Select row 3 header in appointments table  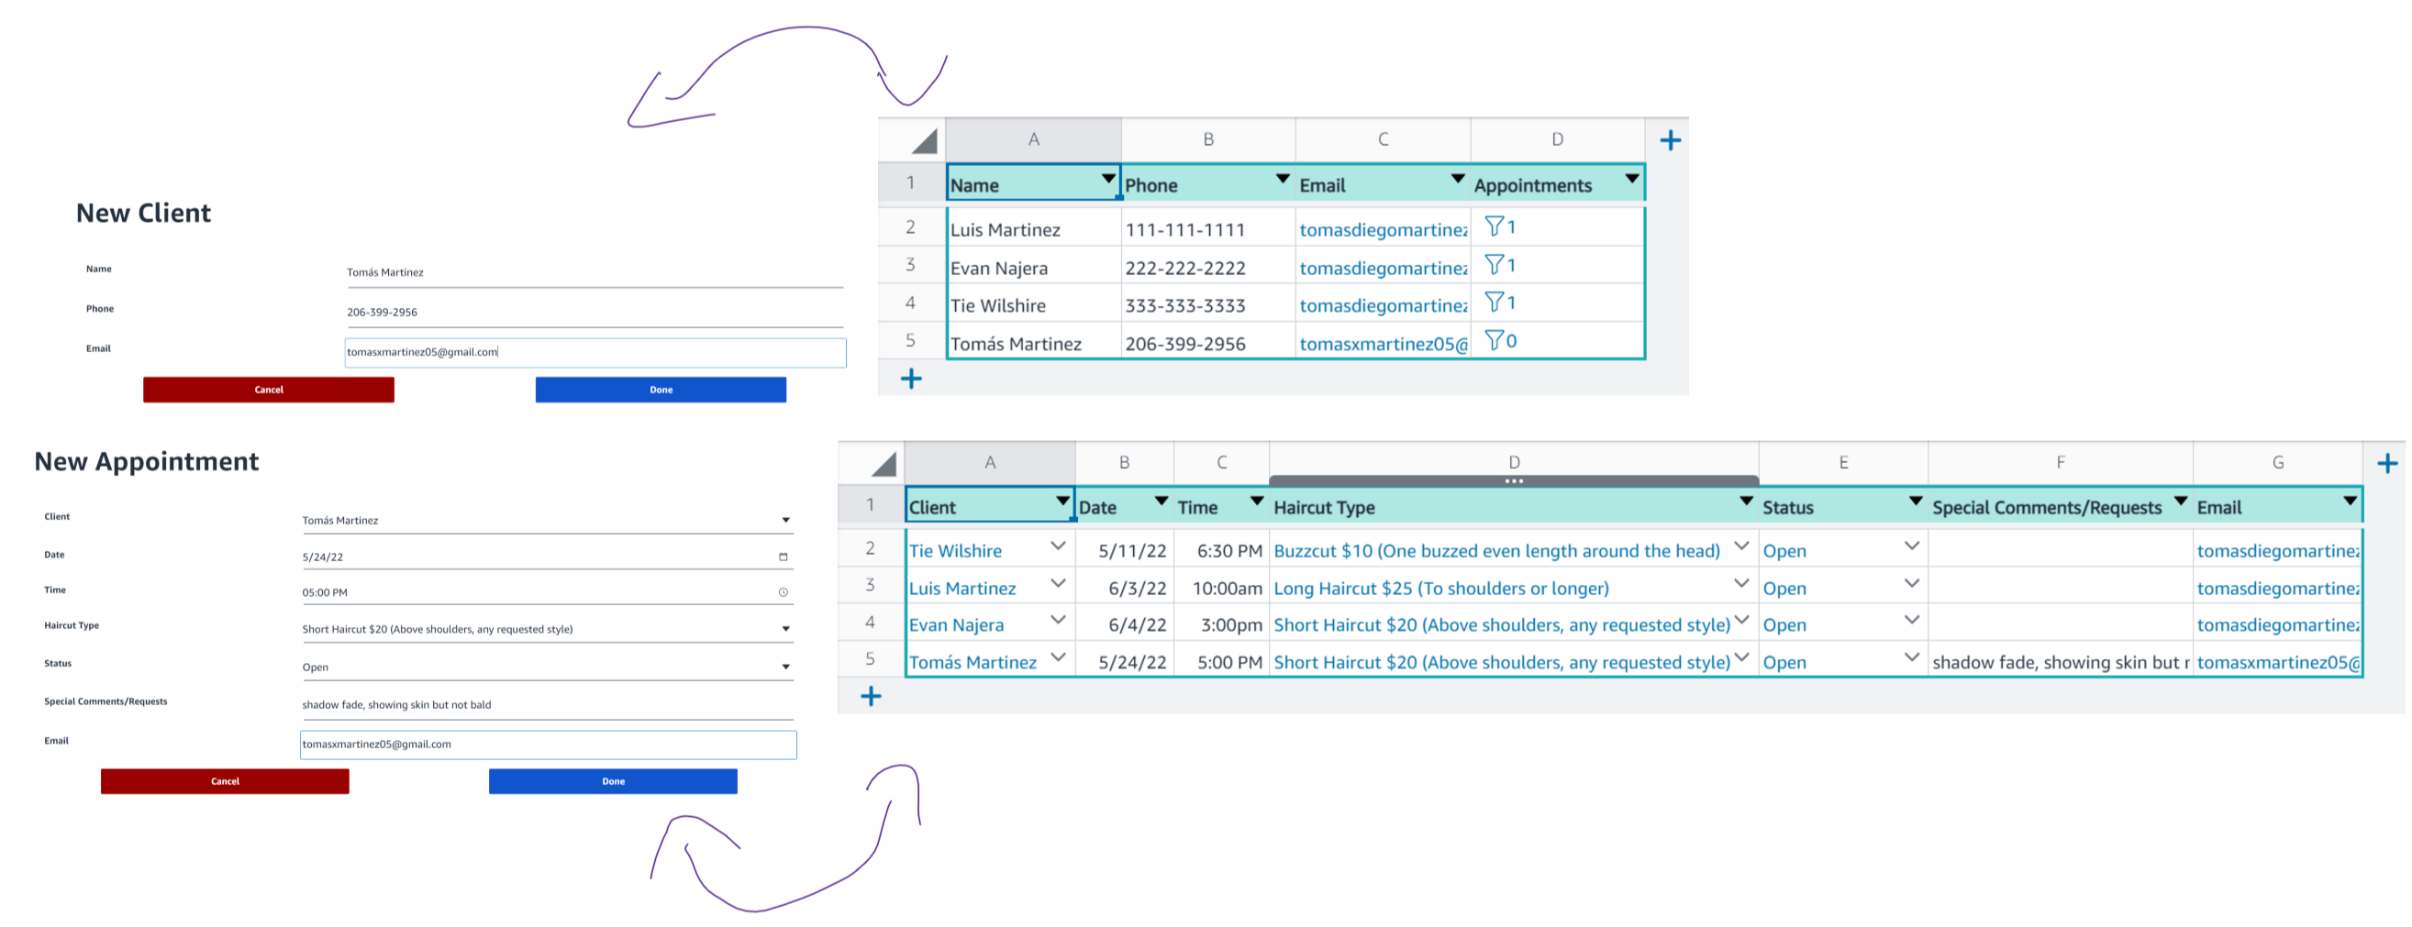pyautogui.click(x=870, y=585)
